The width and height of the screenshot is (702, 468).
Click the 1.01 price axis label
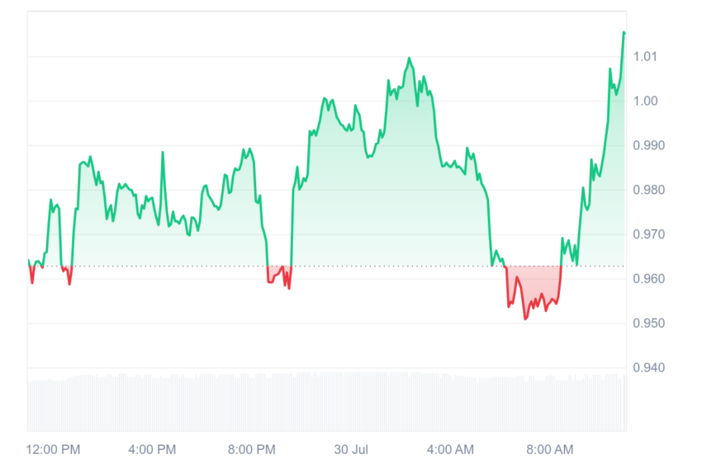point(645,56)
